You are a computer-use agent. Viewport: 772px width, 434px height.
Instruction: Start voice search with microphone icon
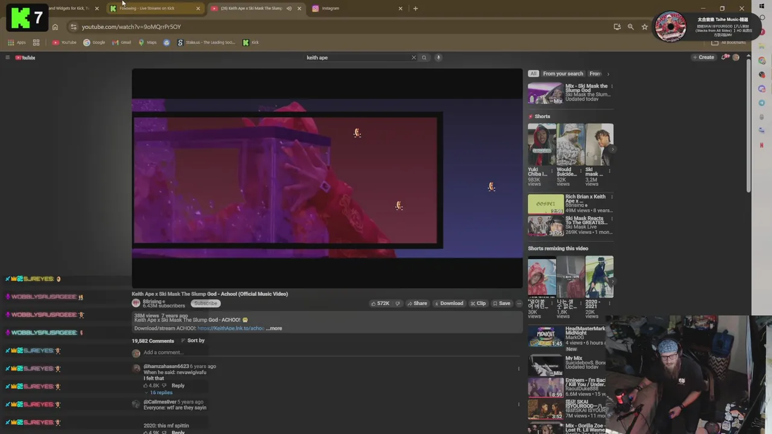[438, 58]
